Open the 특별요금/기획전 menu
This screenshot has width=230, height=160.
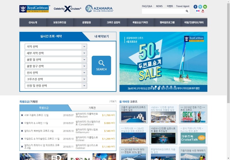tap(140, 22)
